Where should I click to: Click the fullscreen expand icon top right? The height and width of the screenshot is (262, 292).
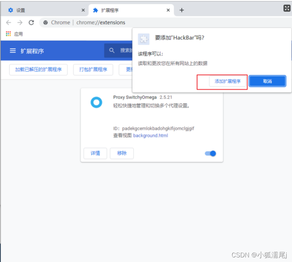pos(287,8)
